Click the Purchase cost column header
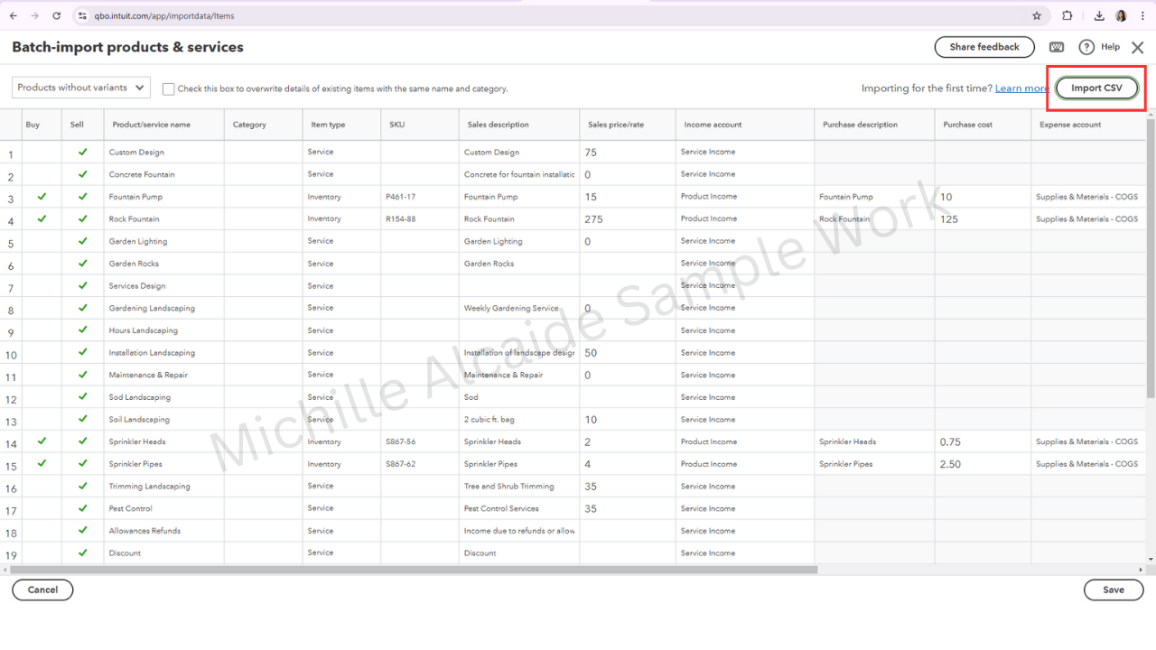The width and height of the screenshot is (1156, 650). coord(983,125)
